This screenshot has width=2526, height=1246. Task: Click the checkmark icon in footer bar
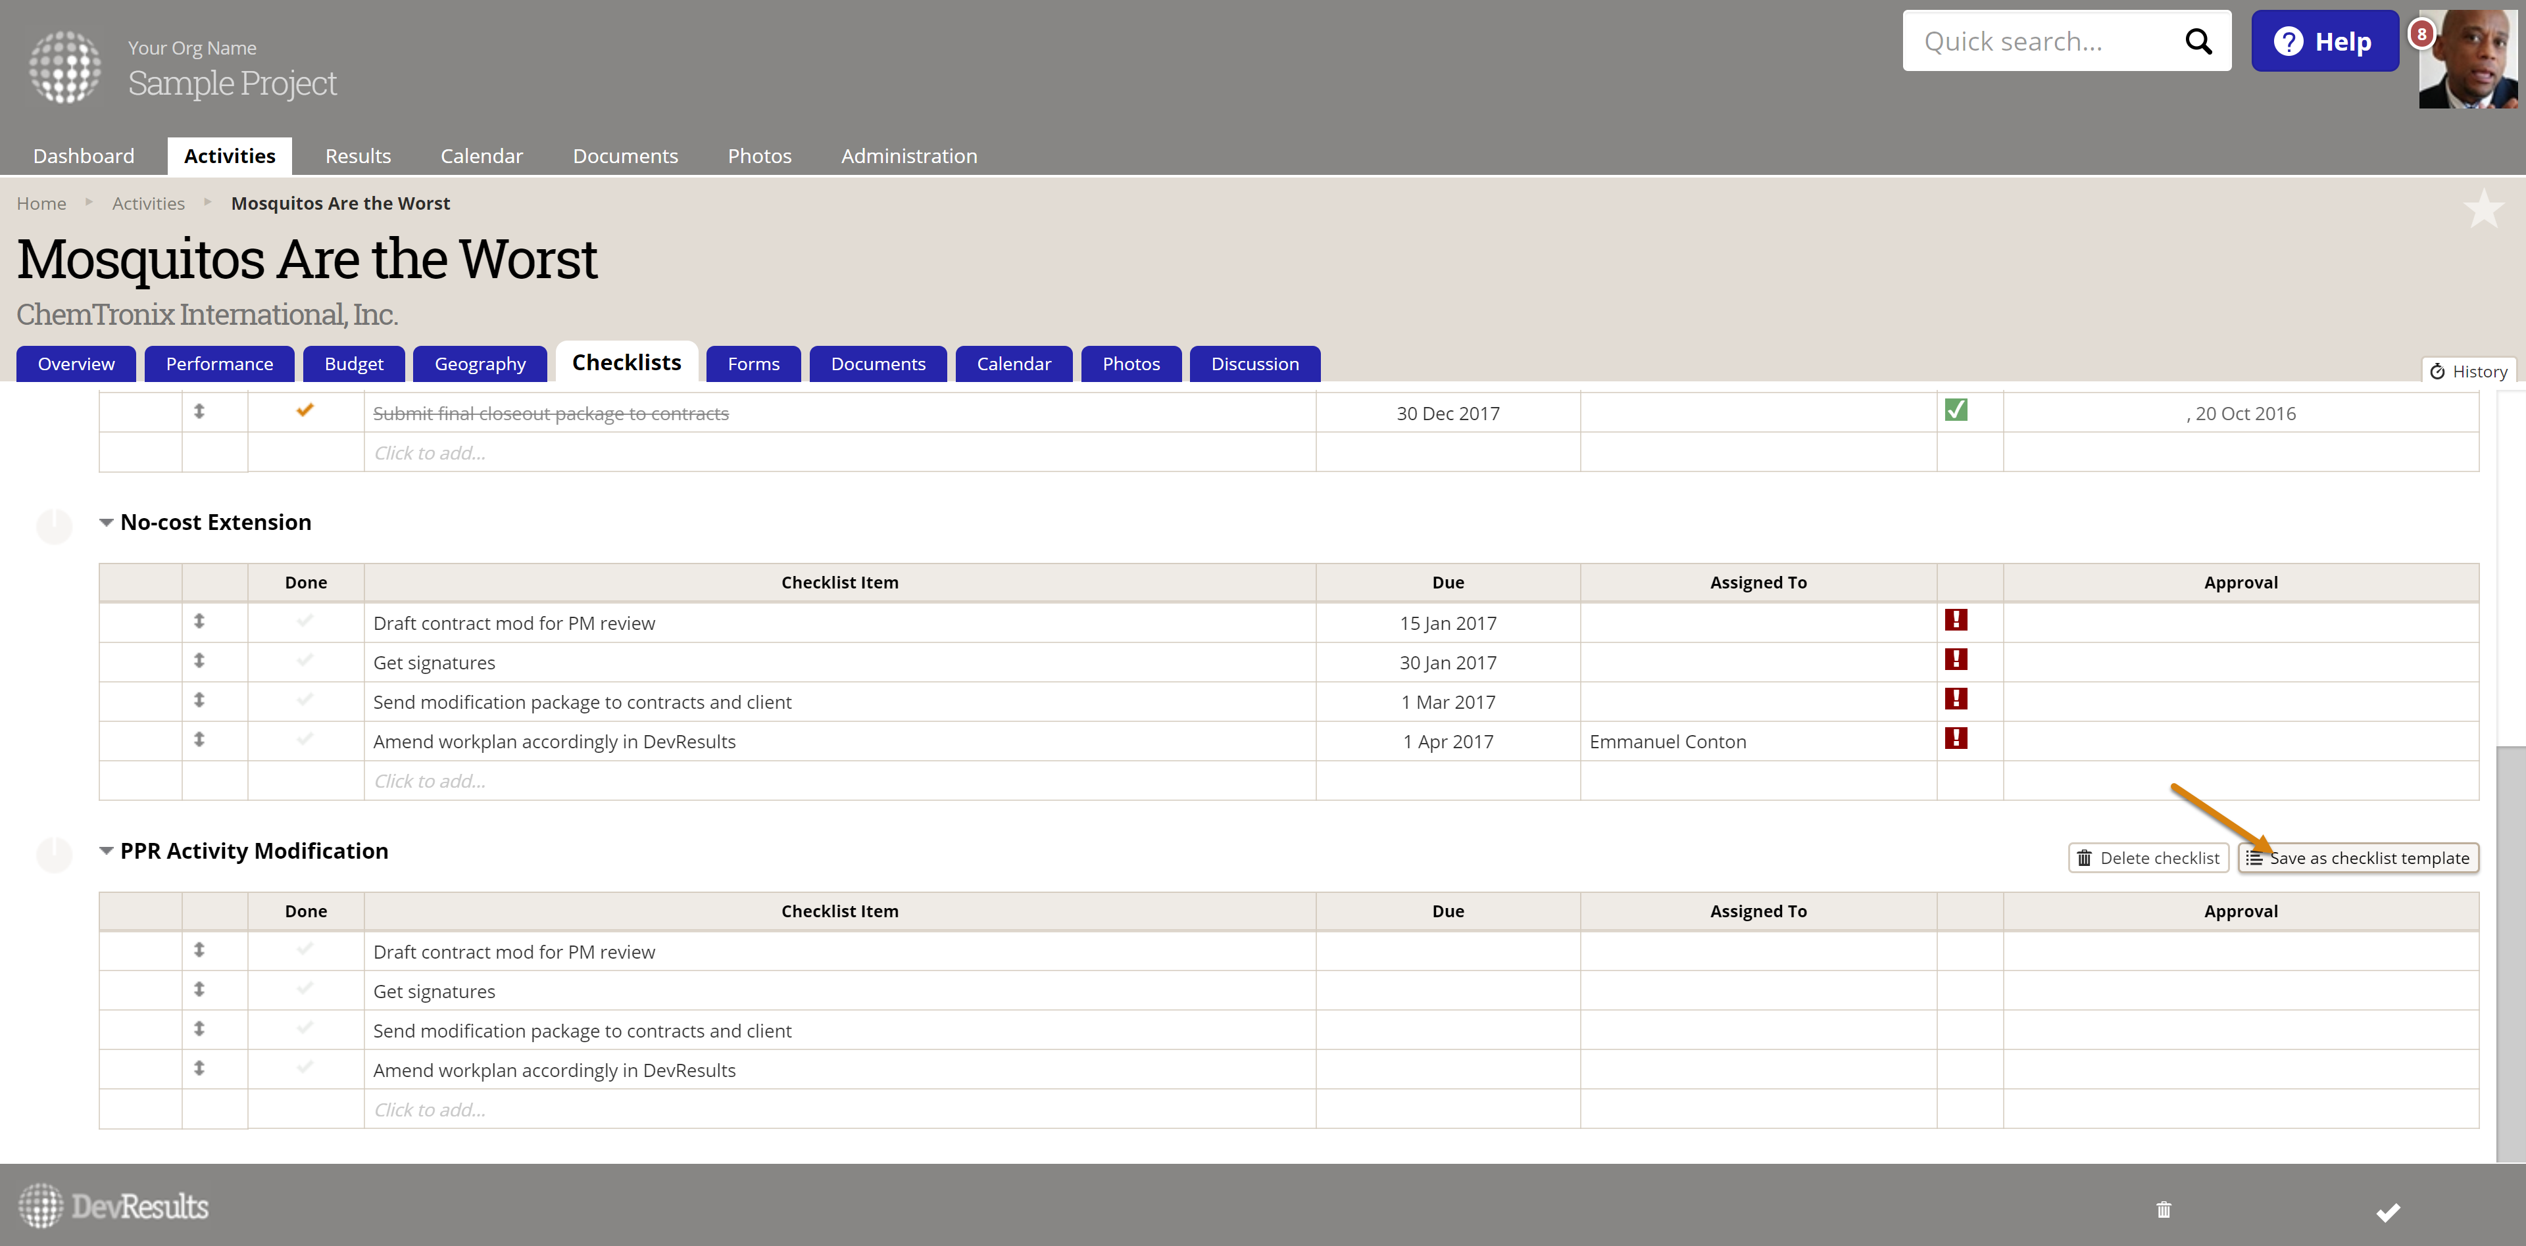2388,1212
